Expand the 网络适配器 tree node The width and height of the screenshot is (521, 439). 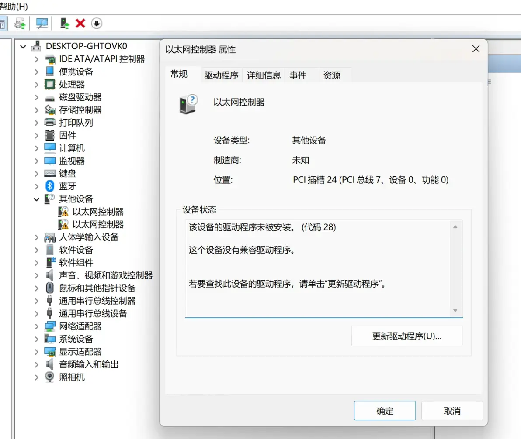coord(37,326)
